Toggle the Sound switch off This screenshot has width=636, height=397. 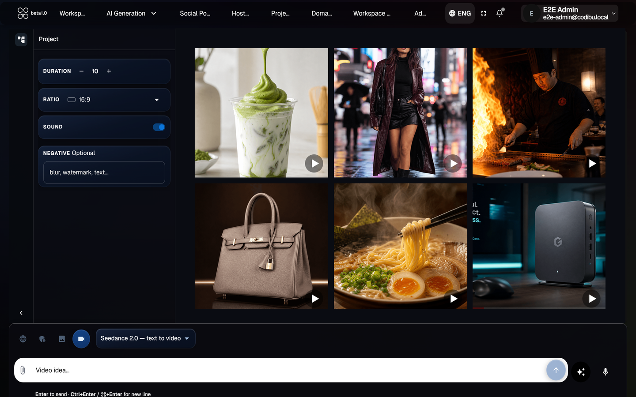click(159, 127)
